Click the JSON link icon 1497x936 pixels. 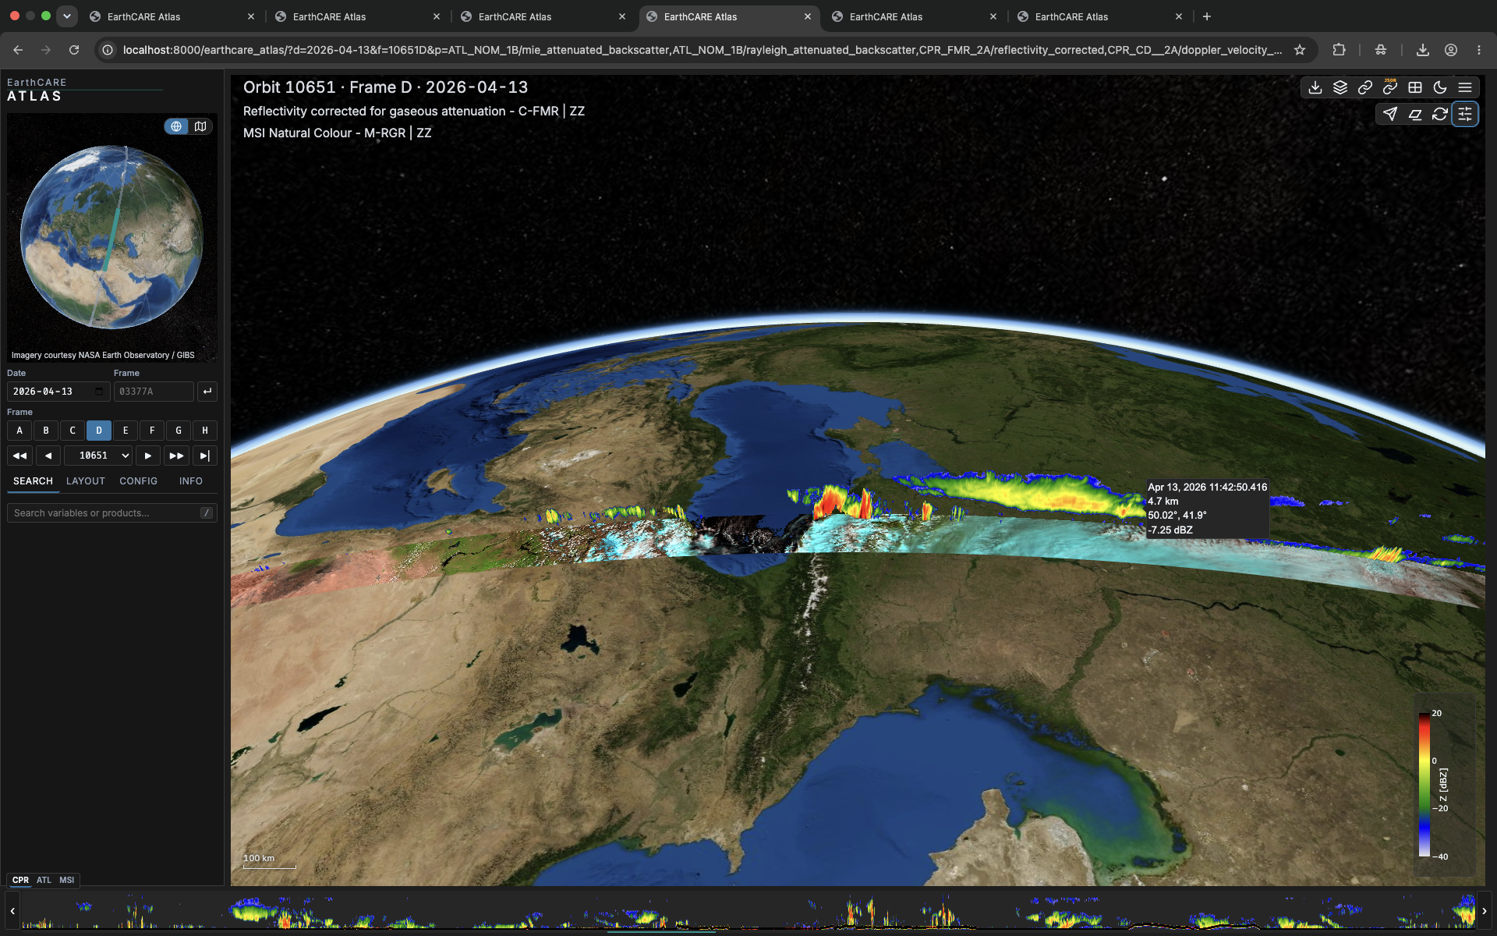pos(1390,87)
